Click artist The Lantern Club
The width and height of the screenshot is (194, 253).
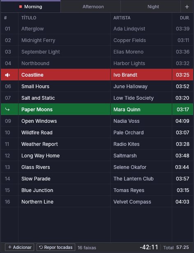tap(134, 178)
